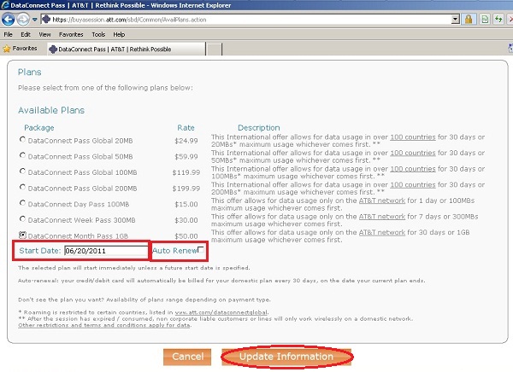This screenshot has width=513, height=372.
Task: Click the security lock icon
Action: tap(469, 20)
